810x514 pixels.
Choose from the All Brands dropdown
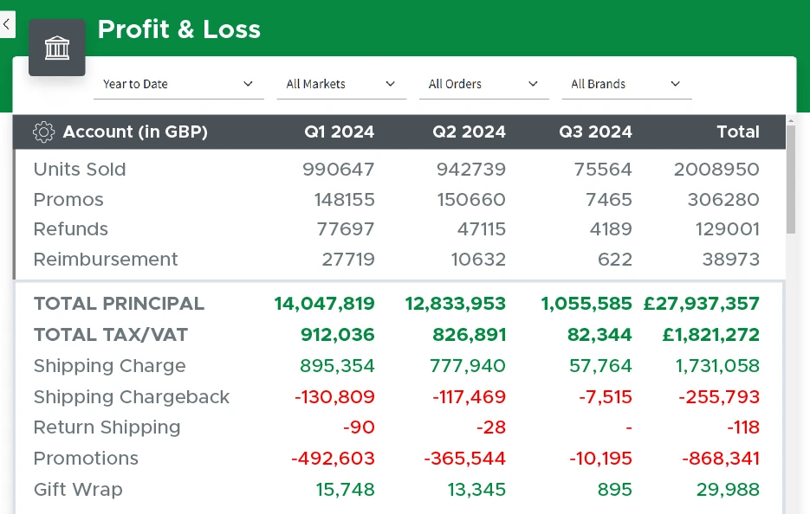[x=626, y=84]
